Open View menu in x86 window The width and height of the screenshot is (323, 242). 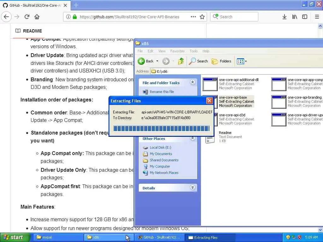pos(162,51)
